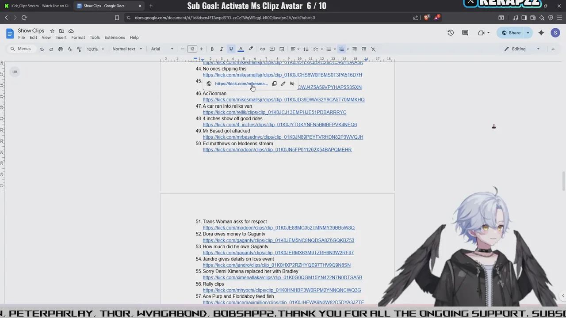Increase font size with plus button
Screen dimensions: 566x318
pyautogui.click(x=201, y=49)
